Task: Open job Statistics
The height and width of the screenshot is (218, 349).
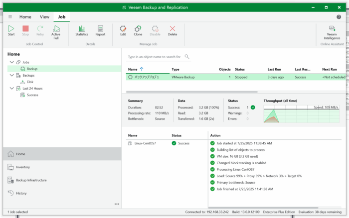Action: click(82, 31)
